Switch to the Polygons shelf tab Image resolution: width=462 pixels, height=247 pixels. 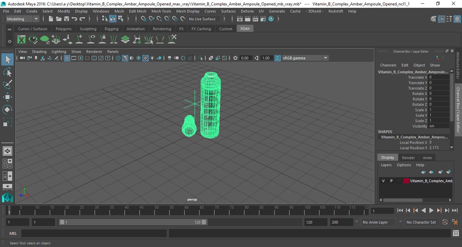64,29
